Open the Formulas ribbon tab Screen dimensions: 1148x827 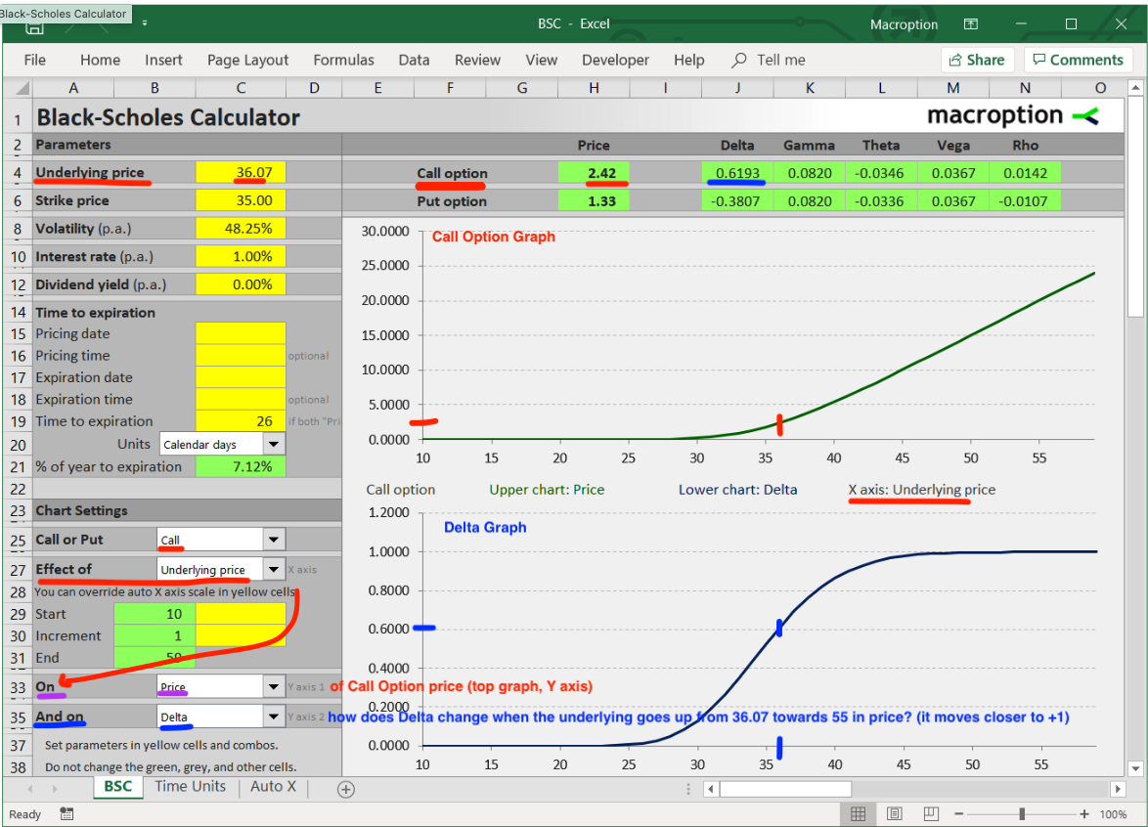click(x=343, y=60)
